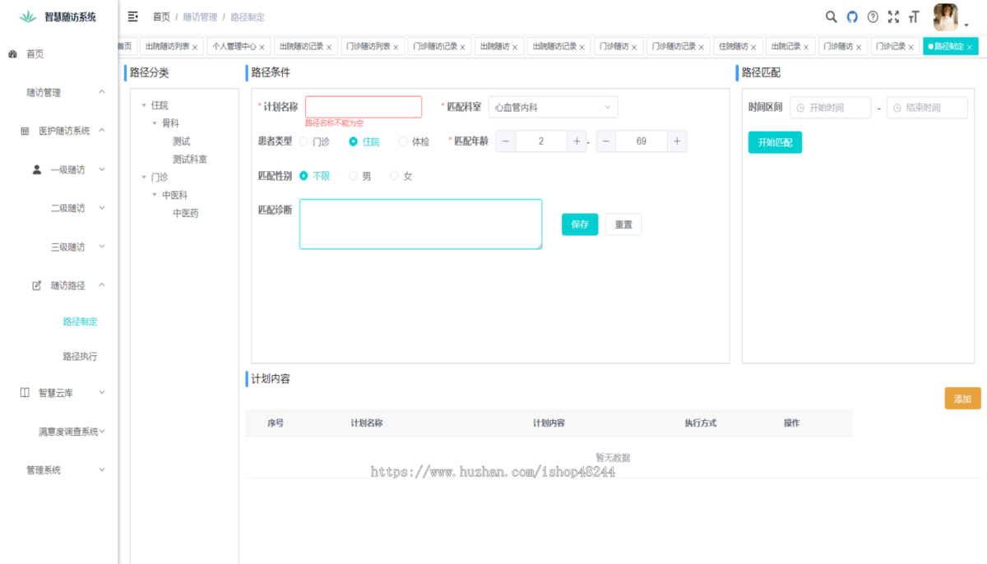
Task: Click the 重置 reset button
Action: click(623, 224)
